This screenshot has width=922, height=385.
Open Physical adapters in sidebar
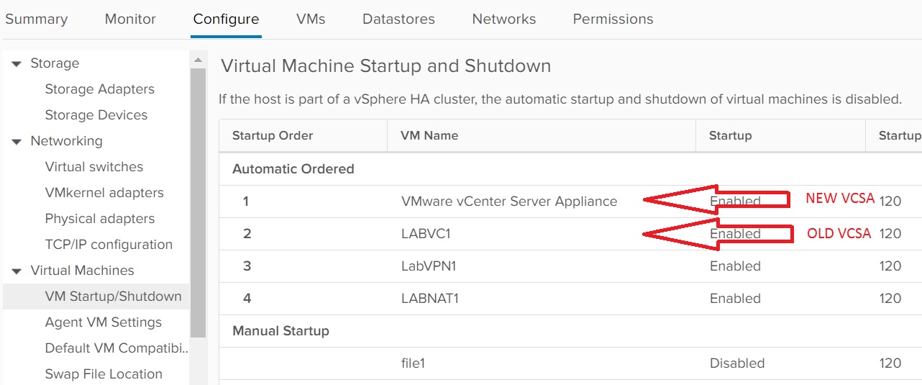(x=99, y=219)
